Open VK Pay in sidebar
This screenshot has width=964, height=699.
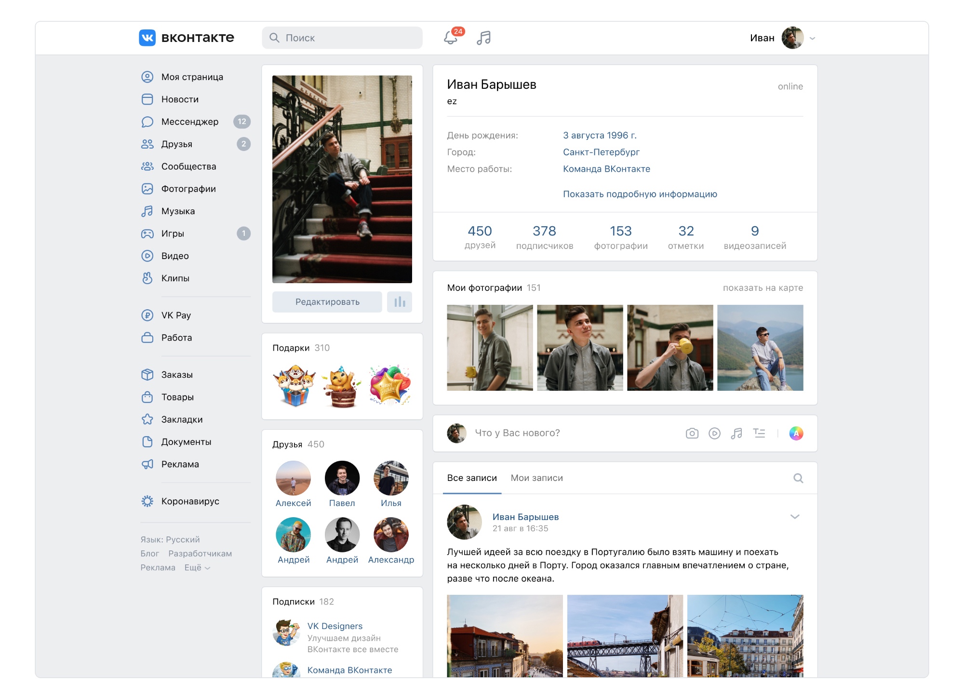click(x=176, y=315)
